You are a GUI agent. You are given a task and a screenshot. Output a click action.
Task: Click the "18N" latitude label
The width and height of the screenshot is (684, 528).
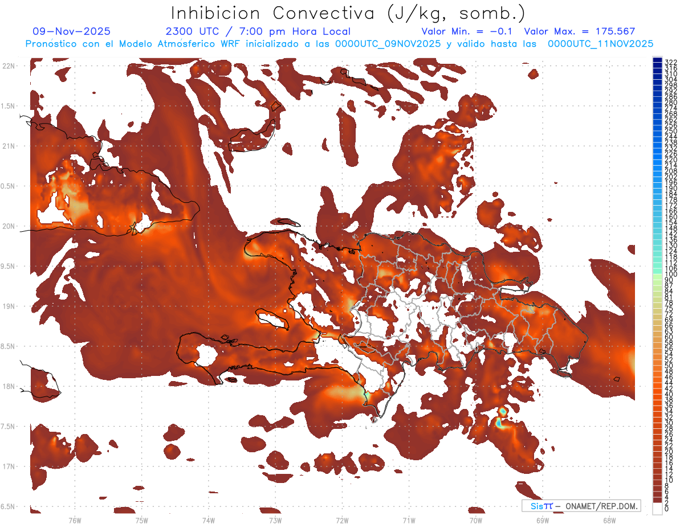click(9, 387)
